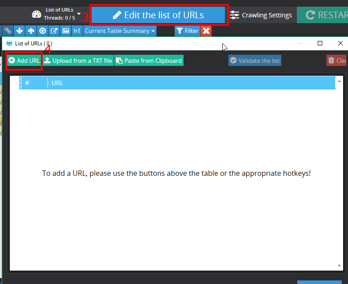The width and height of the screenshot is (348, 284).
Task: Click the h1 headers toolbar button
Action: (x=77, y=31)
